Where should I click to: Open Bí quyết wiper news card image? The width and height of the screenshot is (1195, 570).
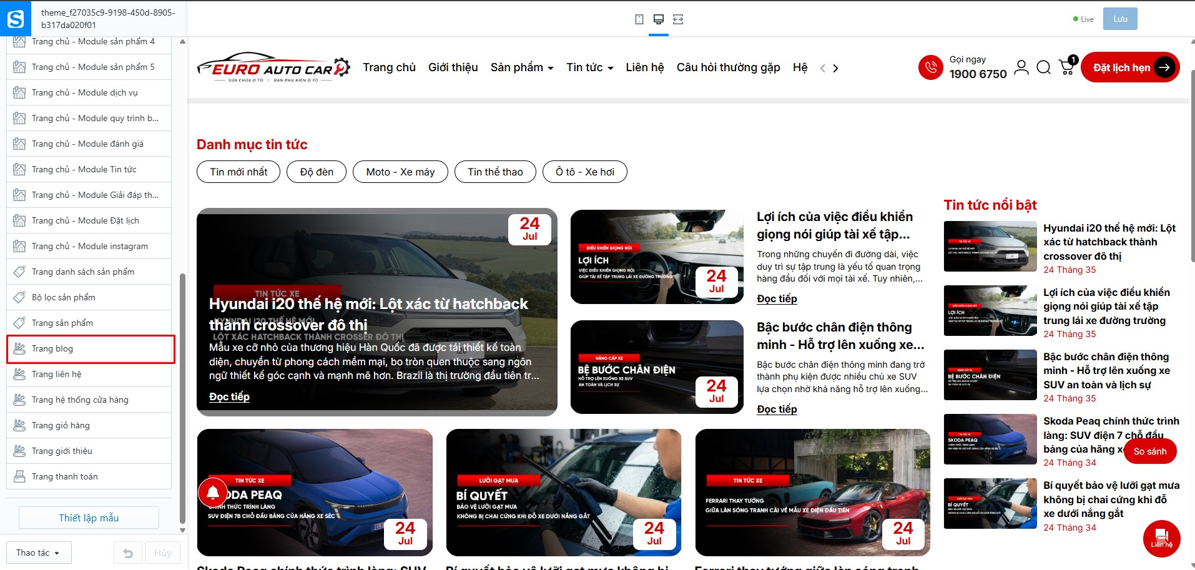(x=564, y=493)
